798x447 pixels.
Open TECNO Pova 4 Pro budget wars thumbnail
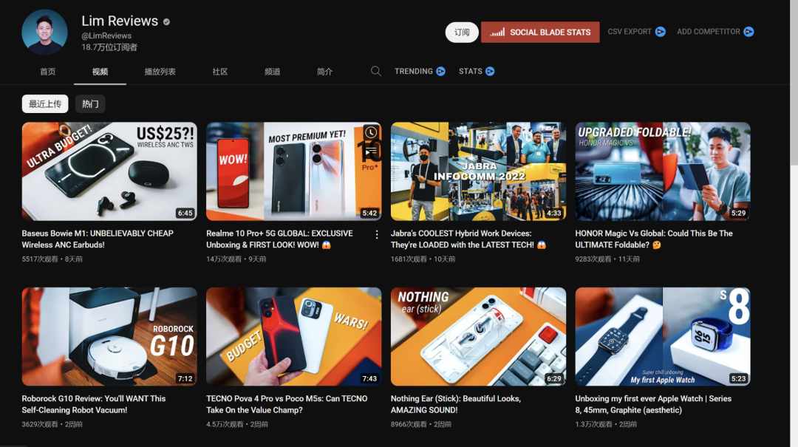(293, 336)
